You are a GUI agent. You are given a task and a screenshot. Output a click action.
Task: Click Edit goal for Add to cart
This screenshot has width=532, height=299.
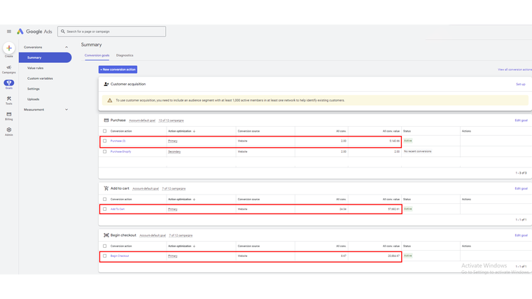521,188
